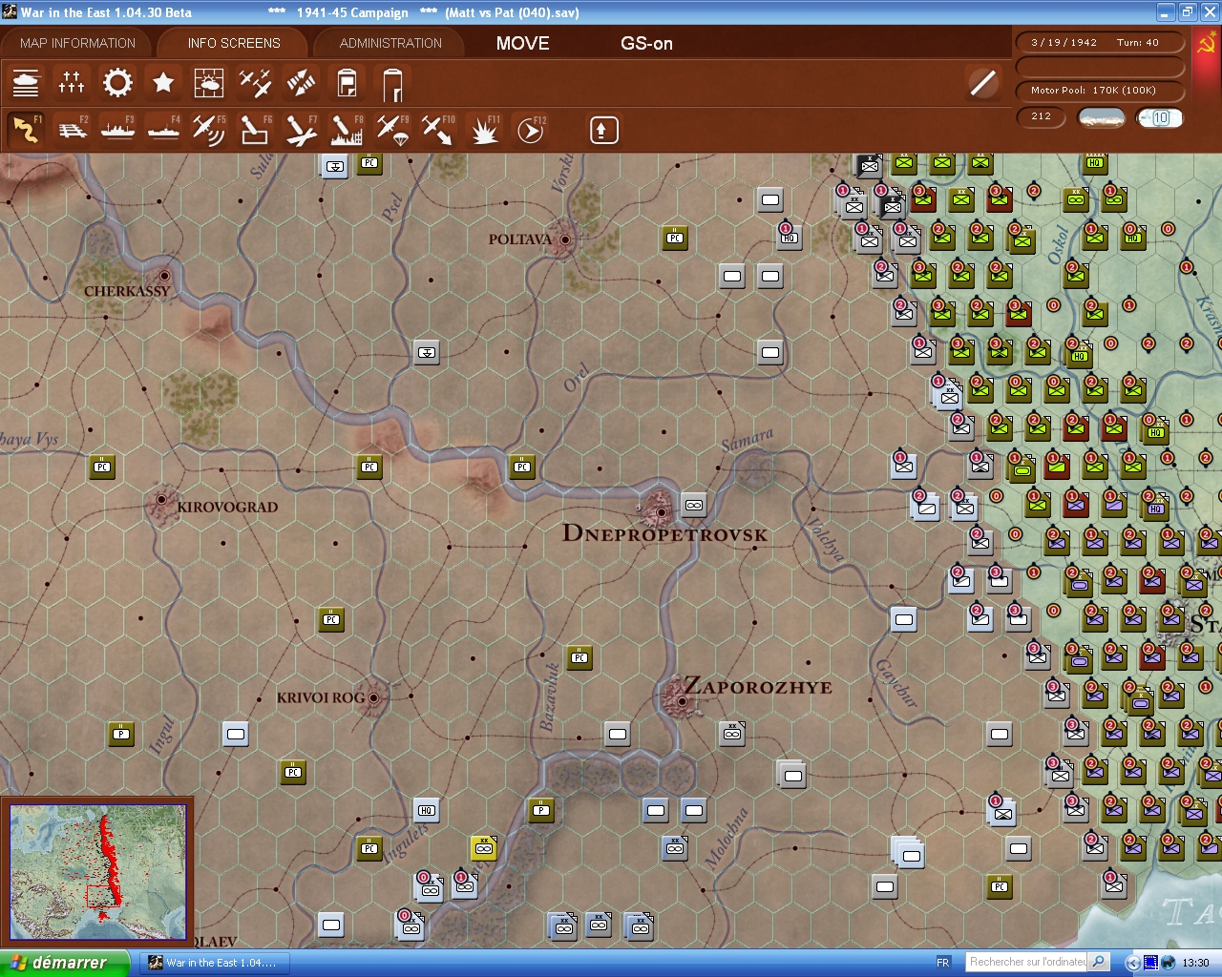Click the POLTAVA city label
This screenshot has height=977, width=1222.
pyautogui.click(x=520, y=239)
